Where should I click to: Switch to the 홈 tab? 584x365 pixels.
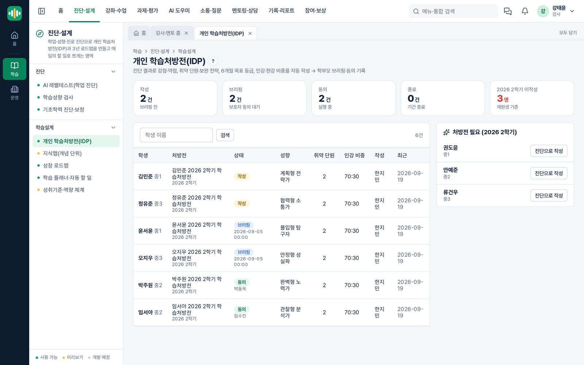click(140, 33)
